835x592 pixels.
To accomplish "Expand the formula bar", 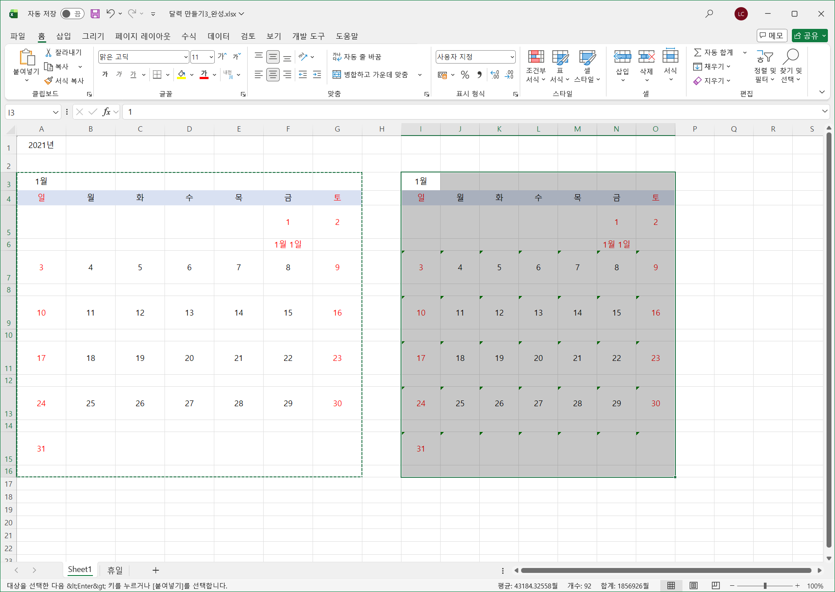I will pos(825,111).
